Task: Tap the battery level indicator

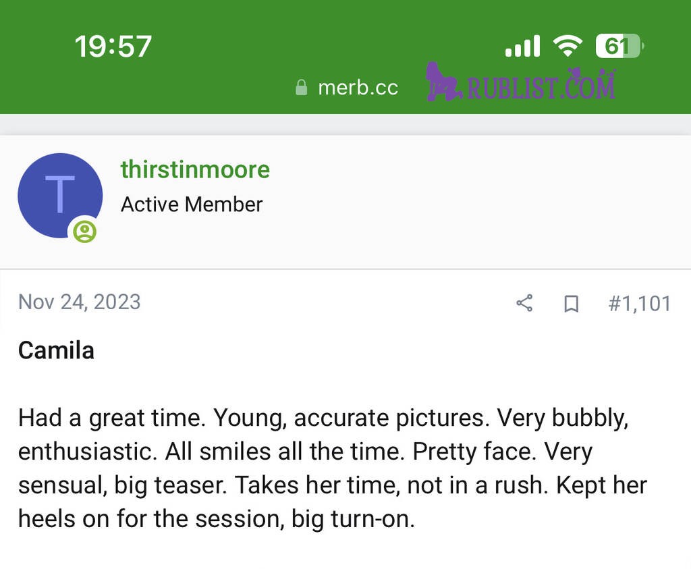Action: tap(619, 47)
